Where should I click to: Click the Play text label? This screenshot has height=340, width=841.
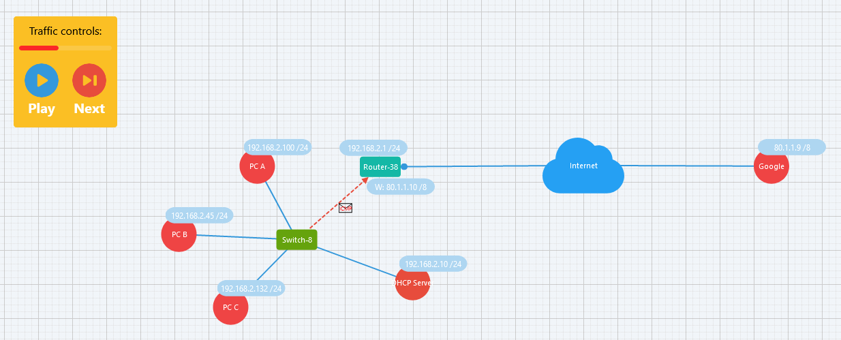pos(42,108)
